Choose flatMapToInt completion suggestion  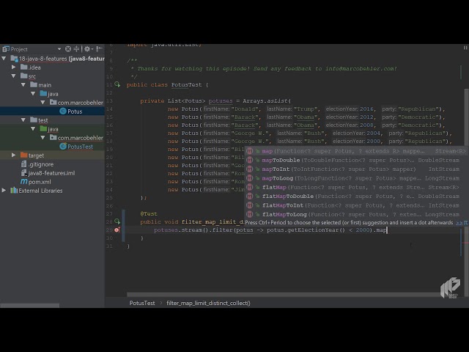(357, 205)
